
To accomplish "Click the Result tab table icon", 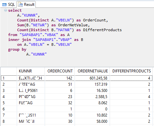I will click(20, 5).
